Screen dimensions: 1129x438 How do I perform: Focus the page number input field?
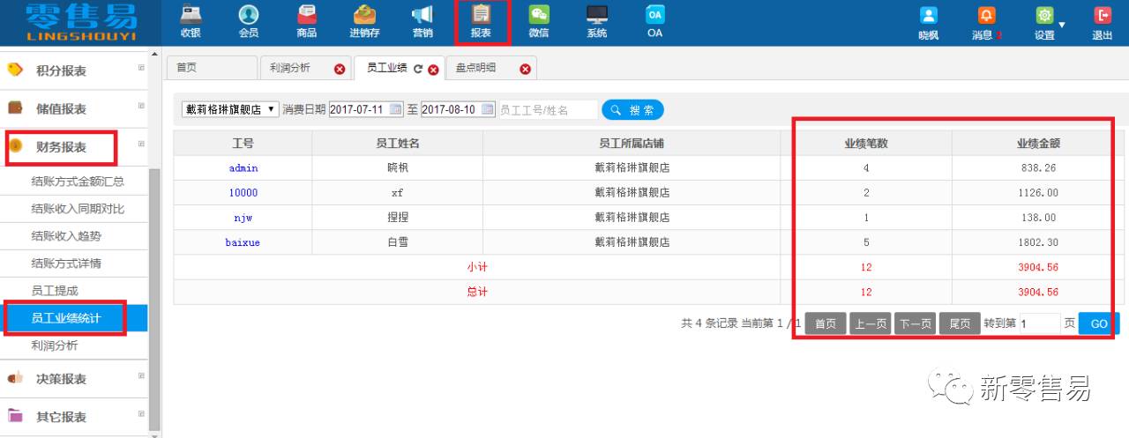1039,324
